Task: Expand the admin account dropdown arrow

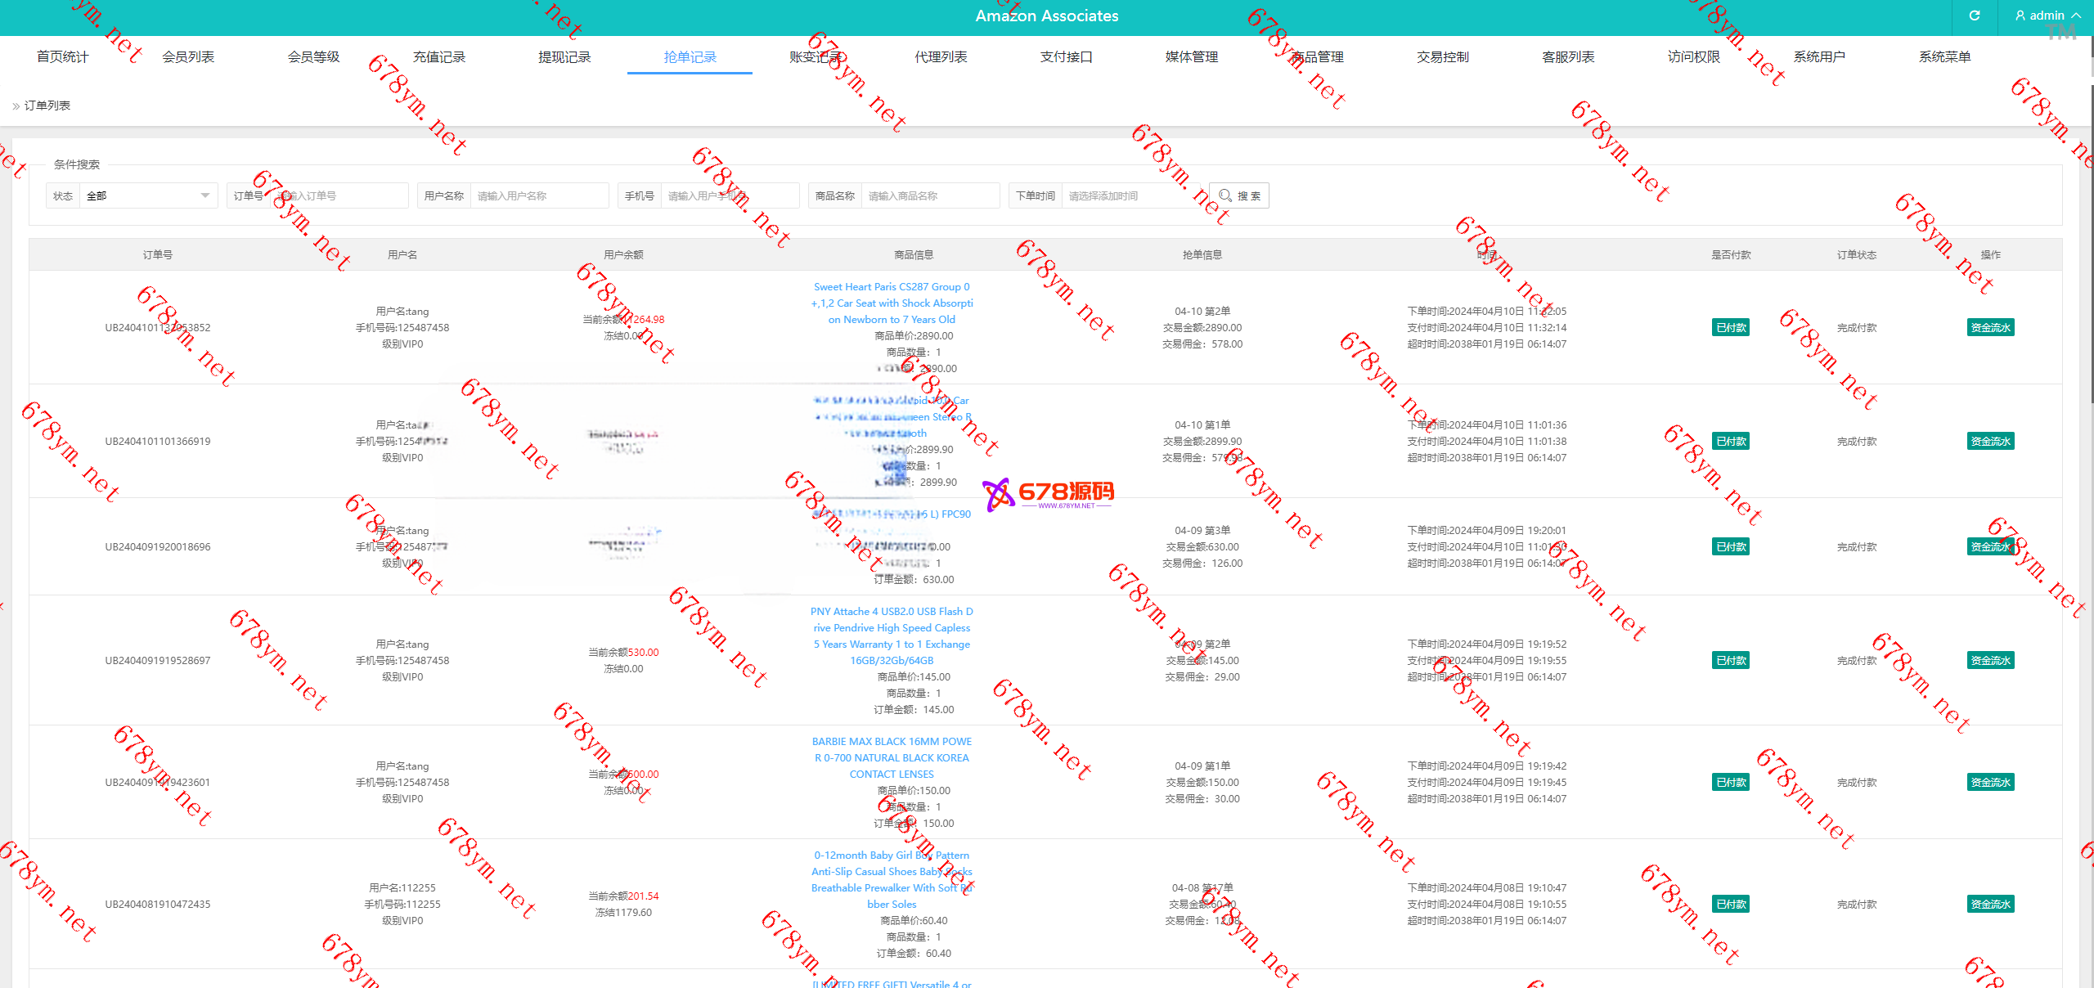Action: [2076, 16]
